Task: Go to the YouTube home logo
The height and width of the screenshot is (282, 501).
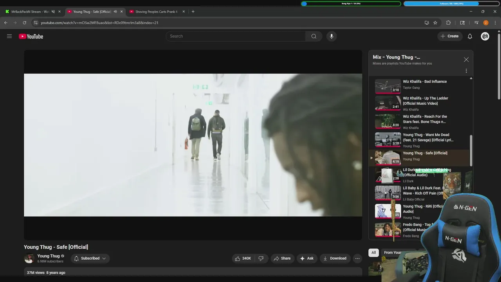Action: [x=31, y=36]
